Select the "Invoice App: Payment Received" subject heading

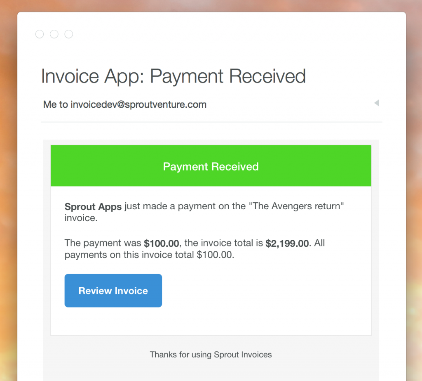pyautogui.click(x=173, y=76)
